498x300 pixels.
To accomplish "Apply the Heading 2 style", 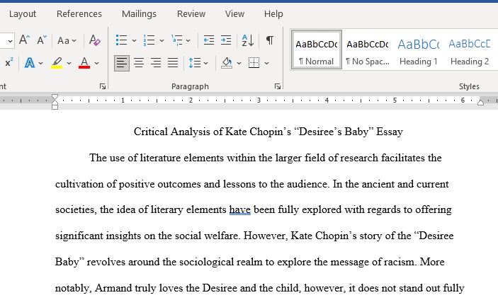I will coord(470,50).
